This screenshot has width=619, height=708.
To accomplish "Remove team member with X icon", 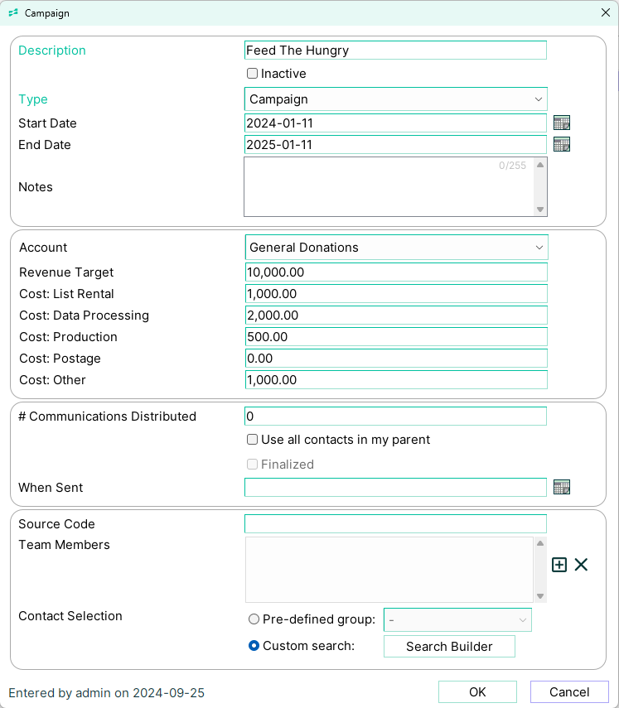I will (x=581, y=565).
